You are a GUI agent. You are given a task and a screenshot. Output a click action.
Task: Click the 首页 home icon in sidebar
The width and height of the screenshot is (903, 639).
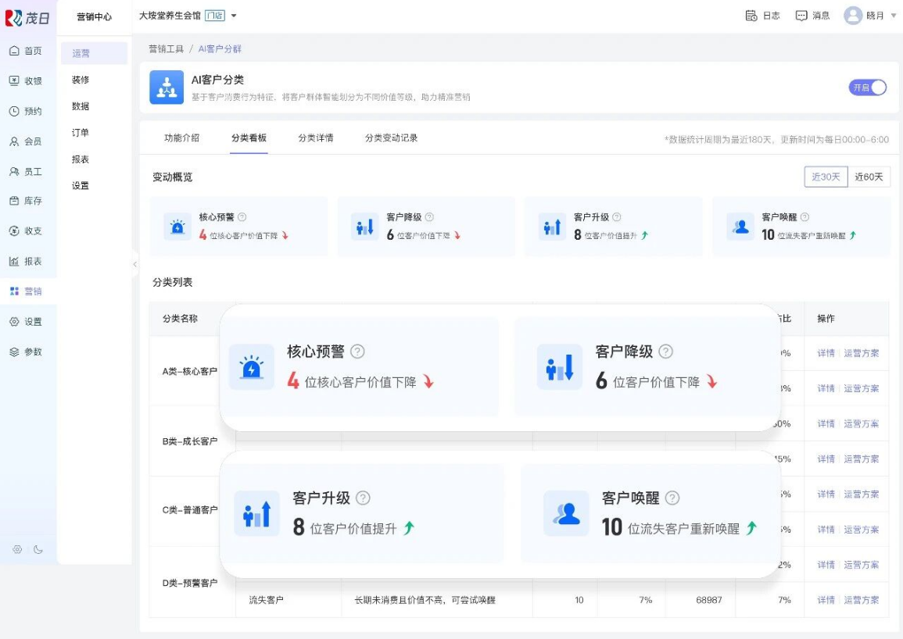click(x=14, y=51)
